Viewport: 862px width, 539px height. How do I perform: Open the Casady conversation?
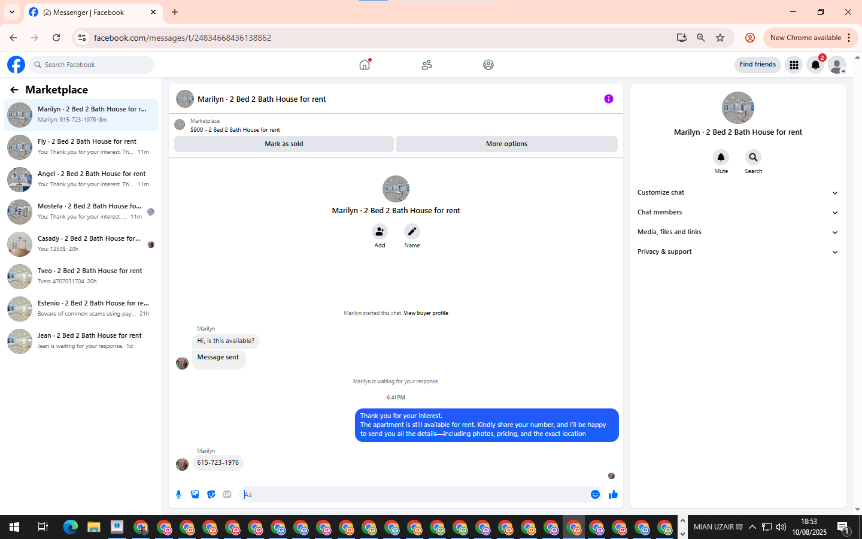pyautogui.click(x=81, y=244)
